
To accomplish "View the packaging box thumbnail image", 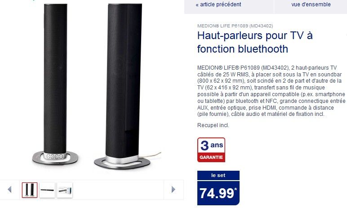I will pos(65,190).
